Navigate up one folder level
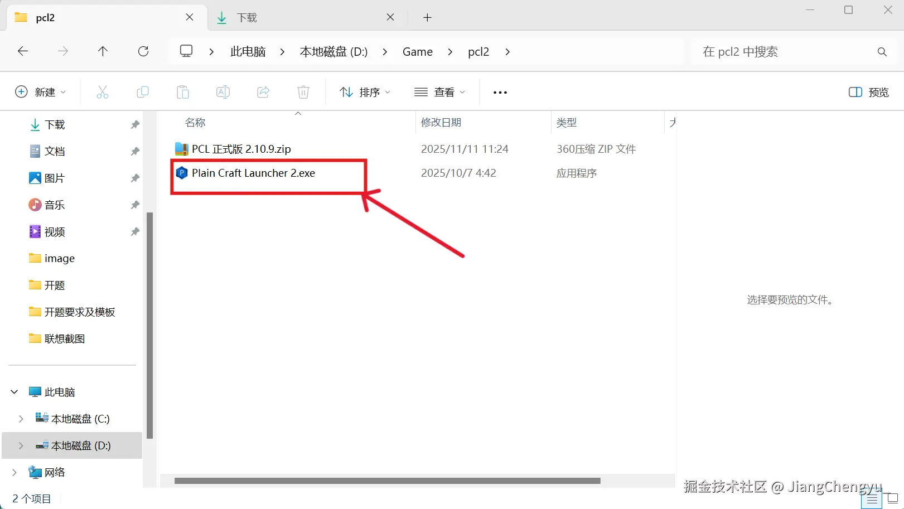The image size is (904, 509). [103, 51]
